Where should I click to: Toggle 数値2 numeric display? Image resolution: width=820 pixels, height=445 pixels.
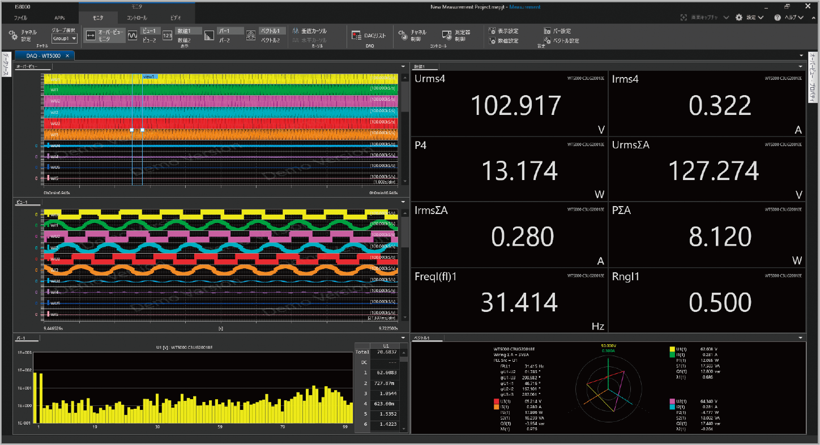184,40
